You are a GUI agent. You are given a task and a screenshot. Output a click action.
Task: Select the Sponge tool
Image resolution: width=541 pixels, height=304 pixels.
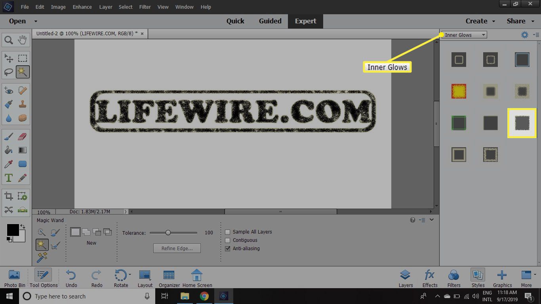[x=23, y=118]
